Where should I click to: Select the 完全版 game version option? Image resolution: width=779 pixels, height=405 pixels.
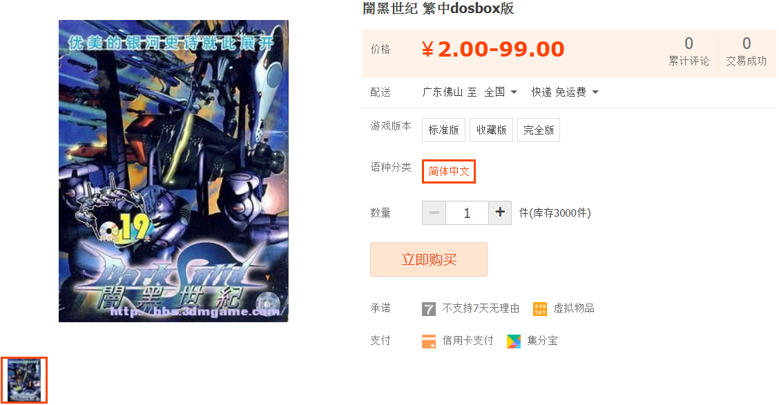tap(539, 130)
